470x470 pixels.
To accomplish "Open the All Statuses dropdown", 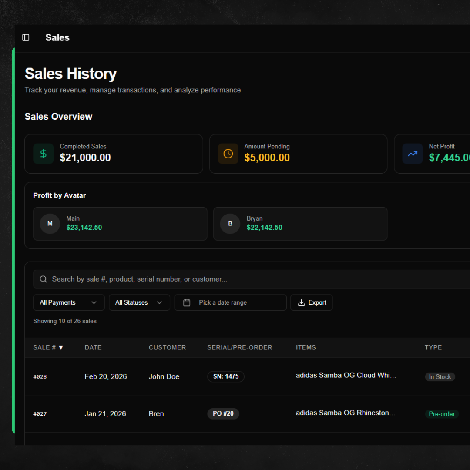I will click(139, 302).
